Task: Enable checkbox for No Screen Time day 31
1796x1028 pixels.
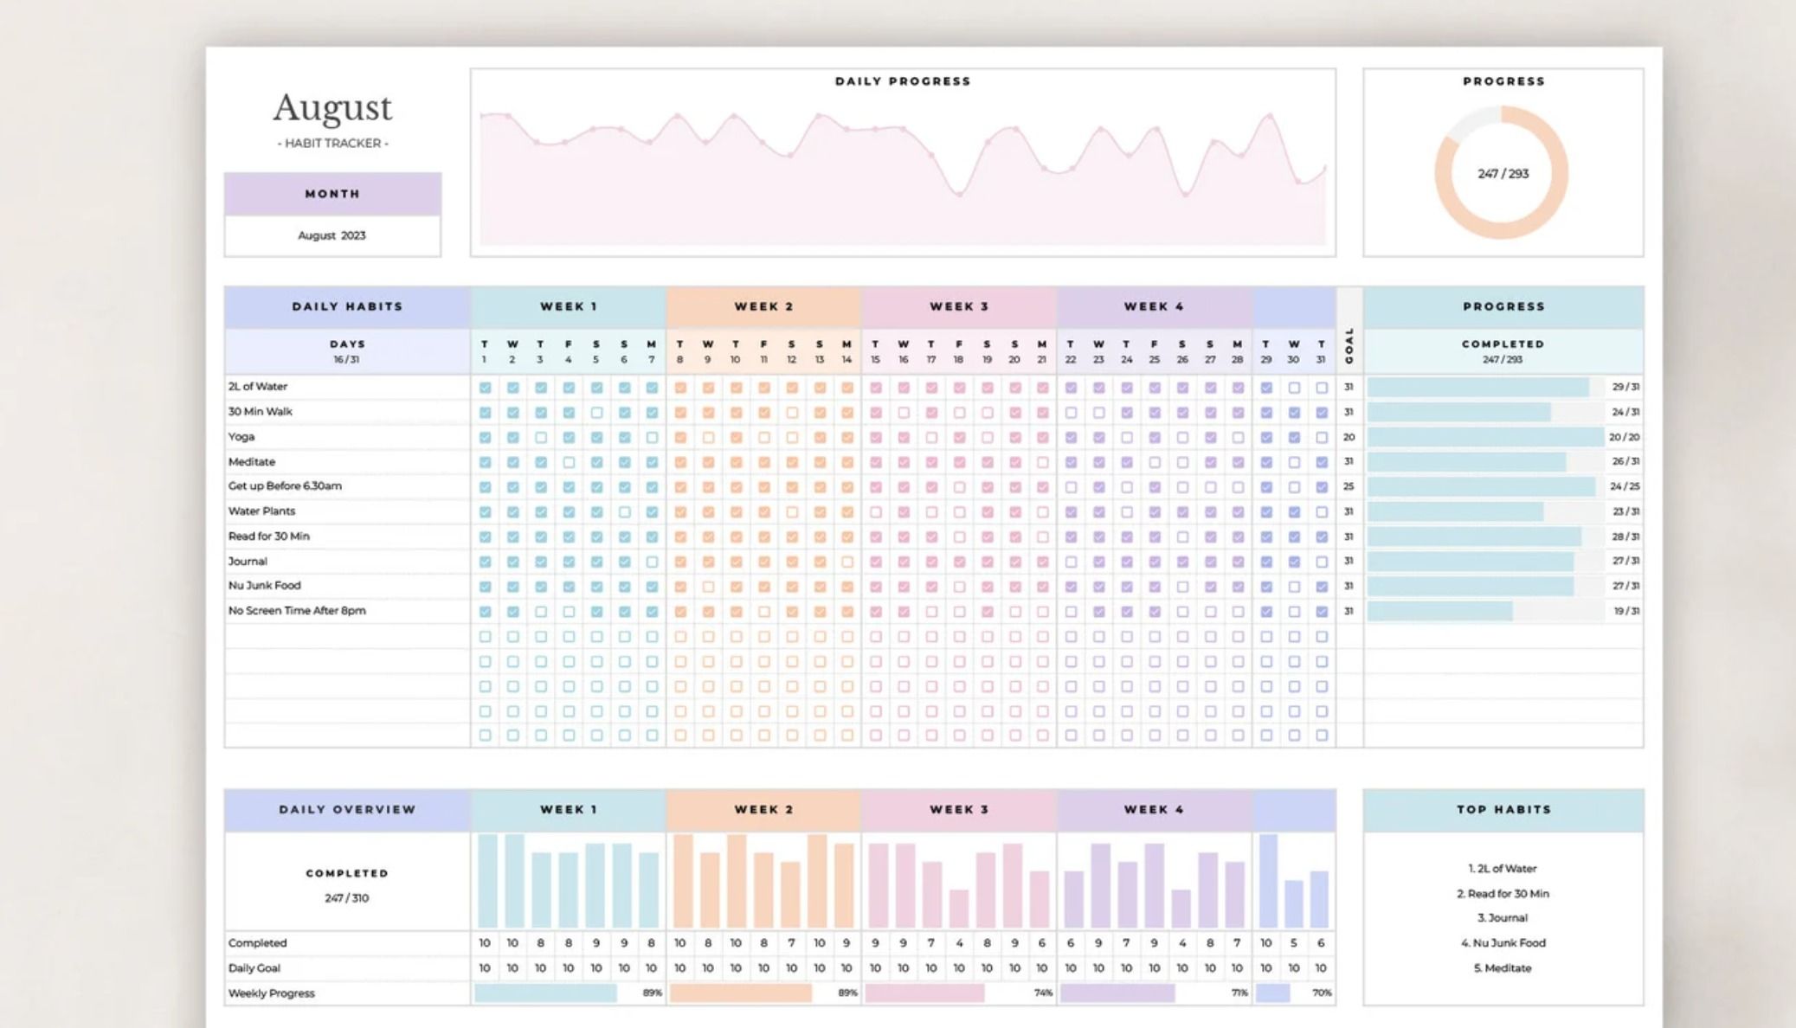Action: 1320,610
